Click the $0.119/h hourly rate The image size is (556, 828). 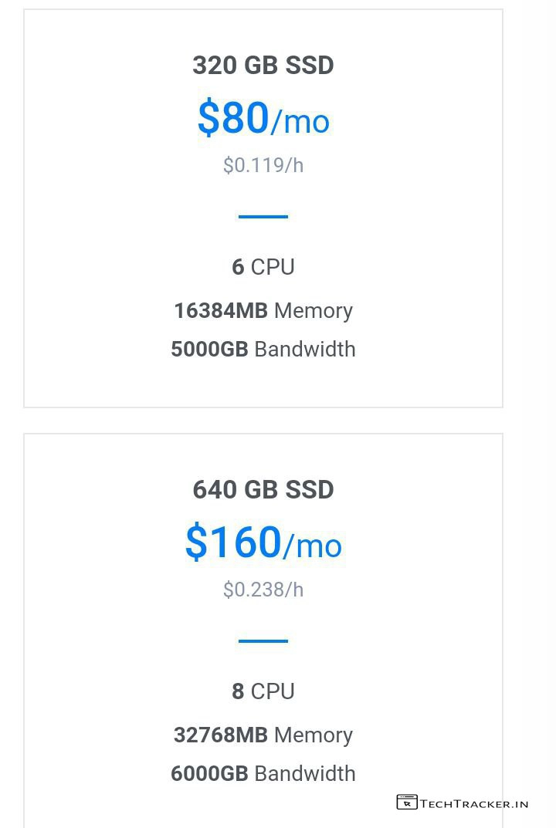tap(263, 165)
